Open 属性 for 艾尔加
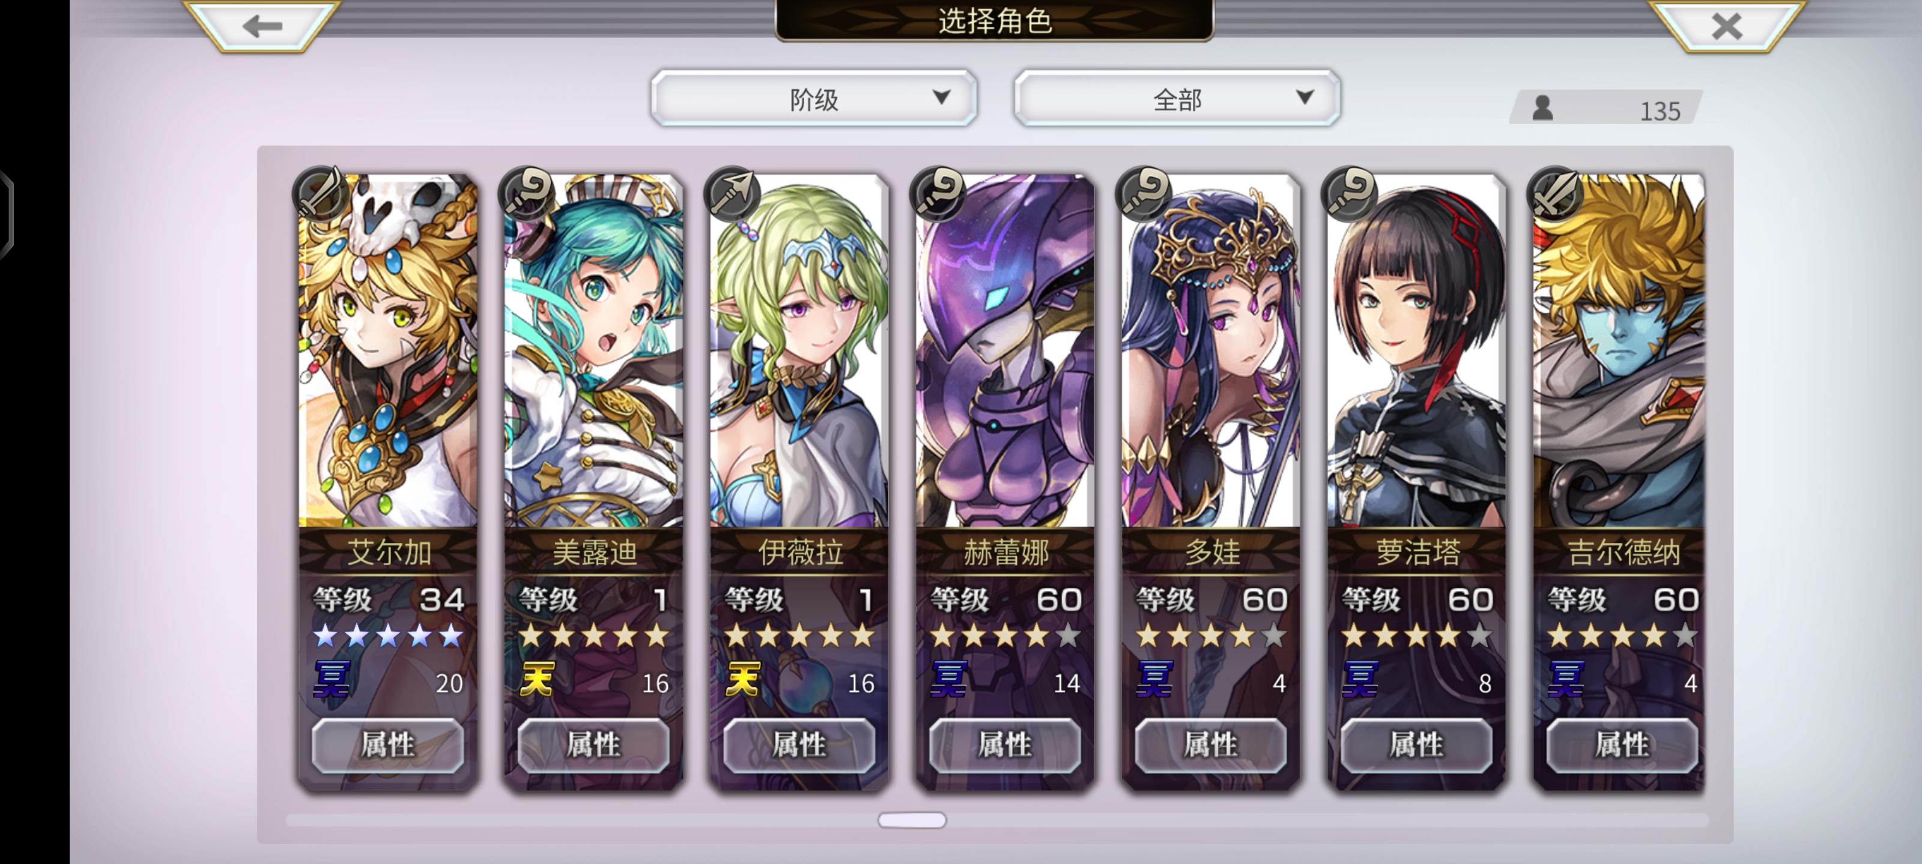 pos(387,745)
